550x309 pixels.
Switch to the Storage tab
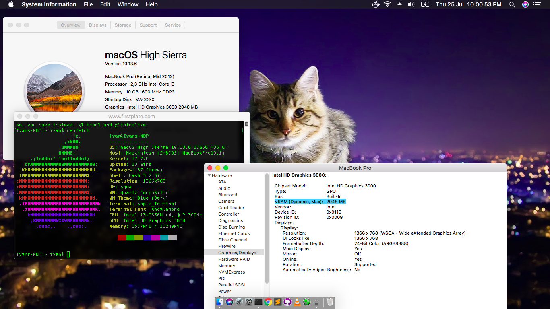[123, 25]
